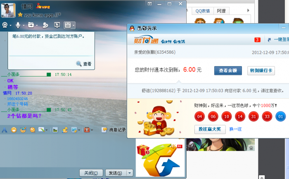Expand toolbox options arrow
289x179 pixels.
coord(92,130)
